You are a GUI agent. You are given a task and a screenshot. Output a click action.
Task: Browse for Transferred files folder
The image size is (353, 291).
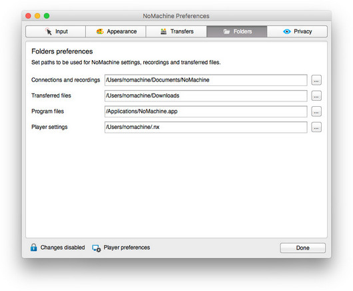pos(316,96)
